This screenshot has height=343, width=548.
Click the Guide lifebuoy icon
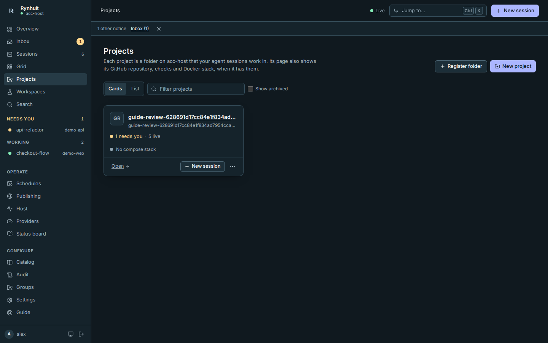10,313
